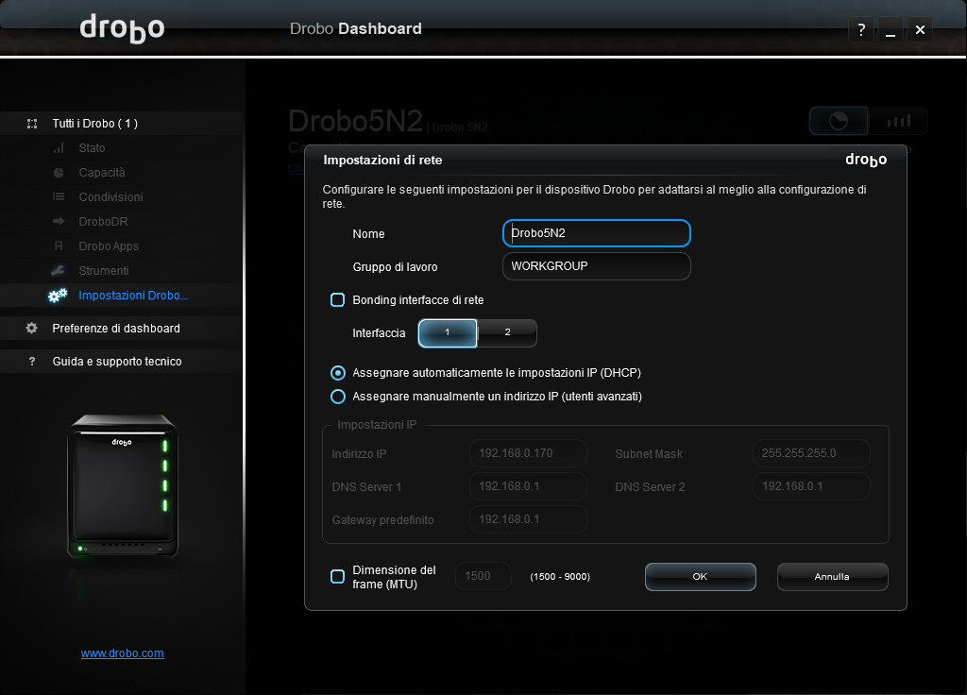Close the Drobo Dashboard window
Image resolution: width=967 pixels, height=695 pixels.
920,29
